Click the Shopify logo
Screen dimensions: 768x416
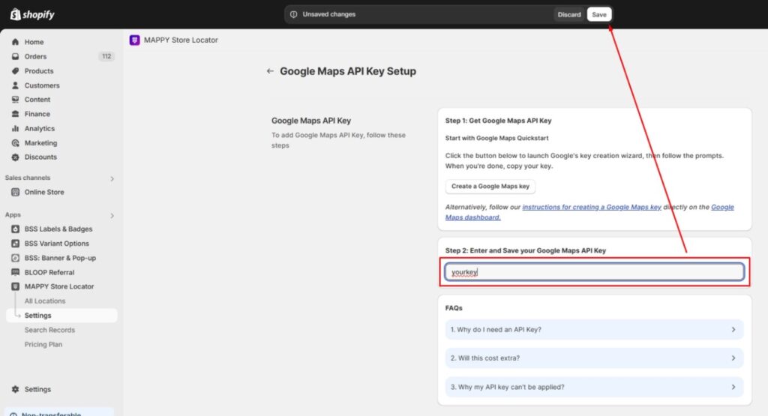(x=31, y=14)
